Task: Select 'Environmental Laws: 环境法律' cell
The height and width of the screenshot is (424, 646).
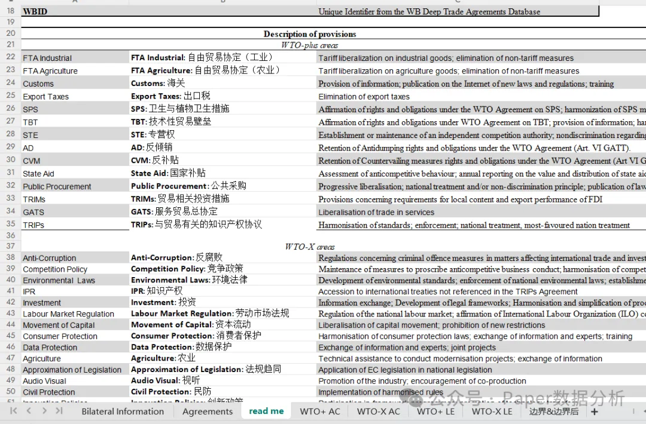Action: pos(223,279)
